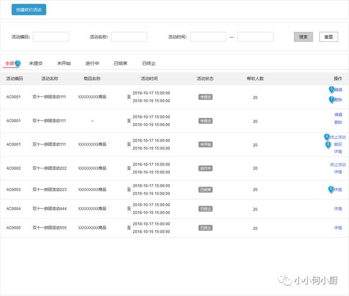Focus the 活动名称 input field
Screen dimensions: 349x296
(129, 37)
